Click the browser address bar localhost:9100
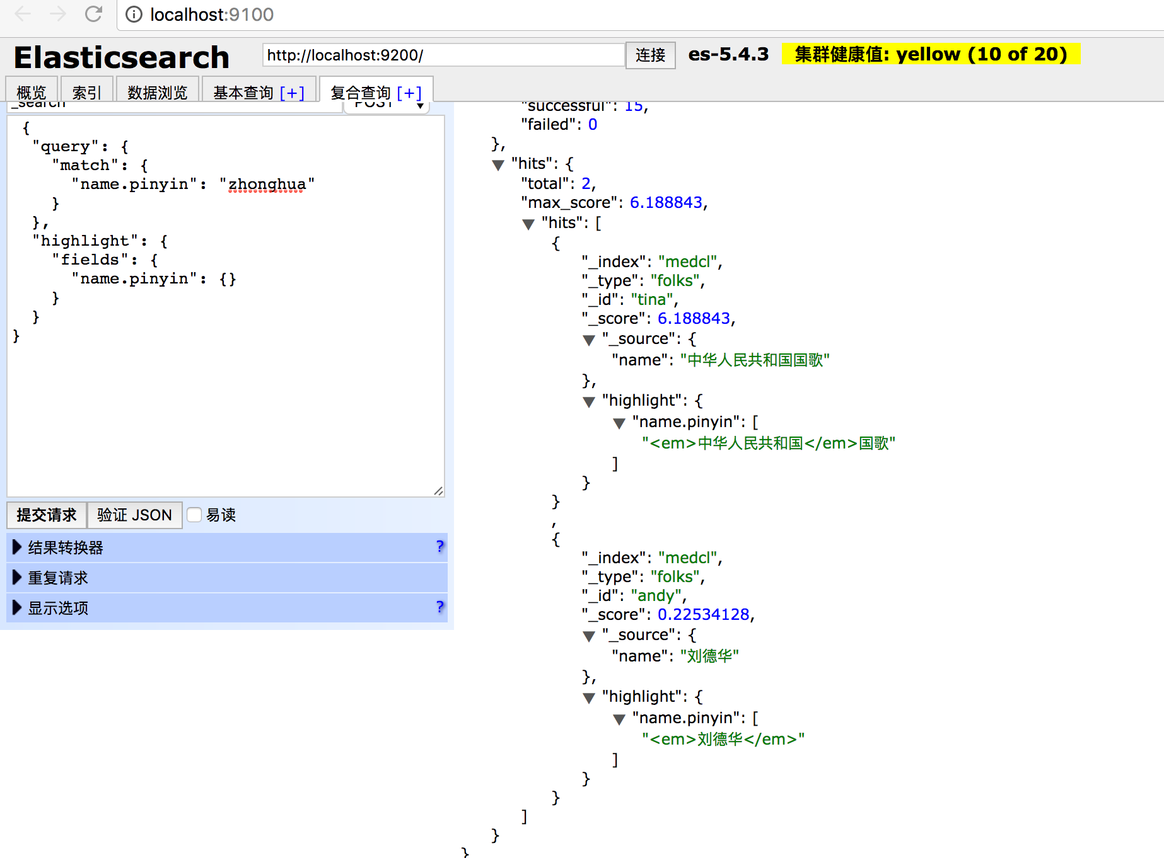Viewport: 1164px width, 858px height. pos(212,14)
